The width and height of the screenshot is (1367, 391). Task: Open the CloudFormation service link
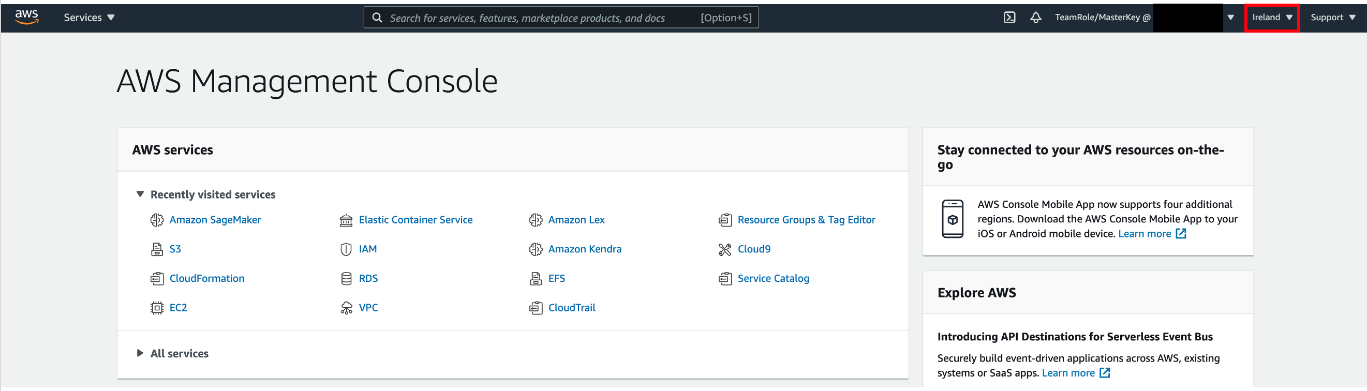tap(206, 279)
